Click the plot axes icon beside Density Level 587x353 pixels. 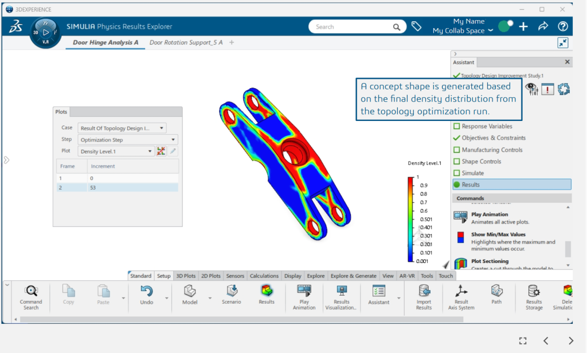point(161,151)
